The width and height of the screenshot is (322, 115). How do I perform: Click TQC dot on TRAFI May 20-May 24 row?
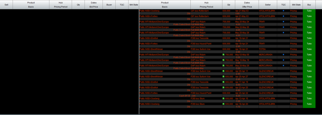283,21
